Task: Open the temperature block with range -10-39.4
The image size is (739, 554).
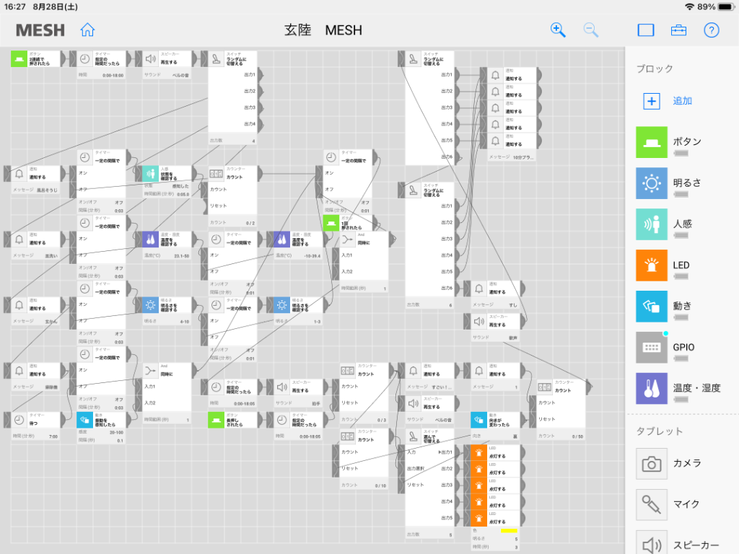Action: pyautogui.click(x=298, y=239)
